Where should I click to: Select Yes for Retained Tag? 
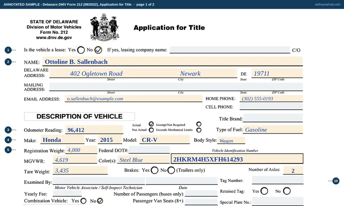coord(264,191)
